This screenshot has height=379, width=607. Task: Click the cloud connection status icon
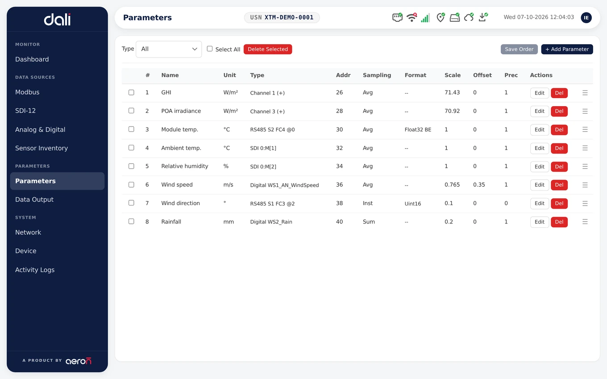469,17
